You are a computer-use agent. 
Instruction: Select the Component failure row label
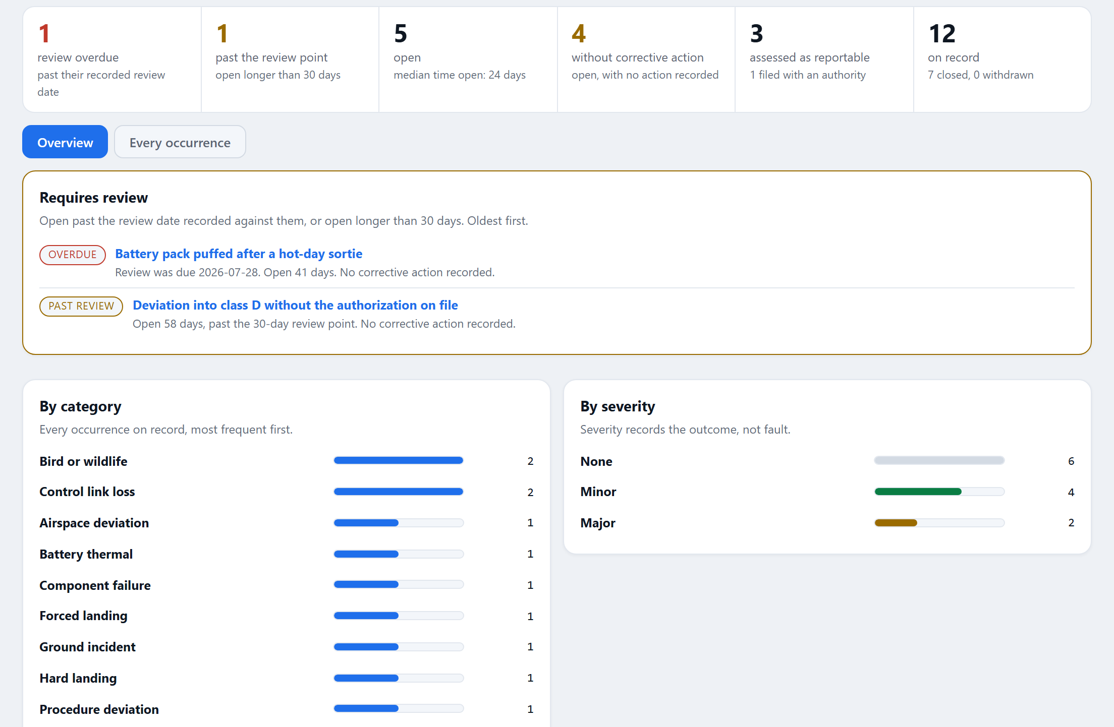click(x=95, y=585)
